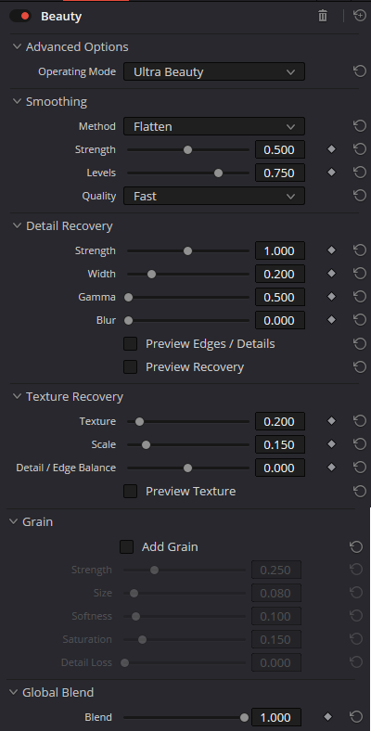Reset Preview Edges / Details option
Screen dimensions: 371x731
coord(359,343)
